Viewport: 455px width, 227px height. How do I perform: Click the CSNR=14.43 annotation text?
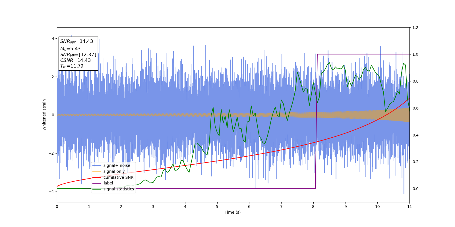coord(75,60)
